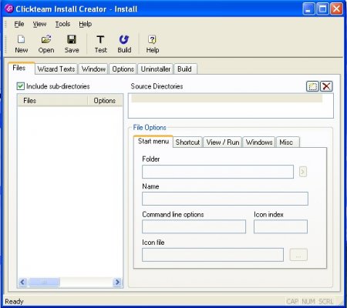Maximize the Install Creator window
The height and width of the screenshot is (308, 347).
322,9
